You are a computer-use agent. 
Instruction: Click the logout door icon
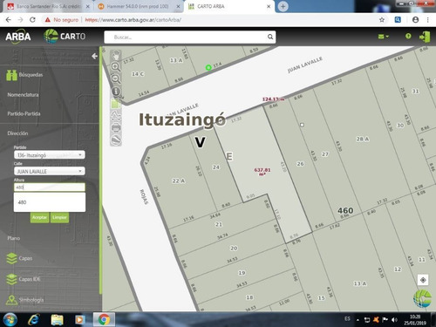pos(425,37)
